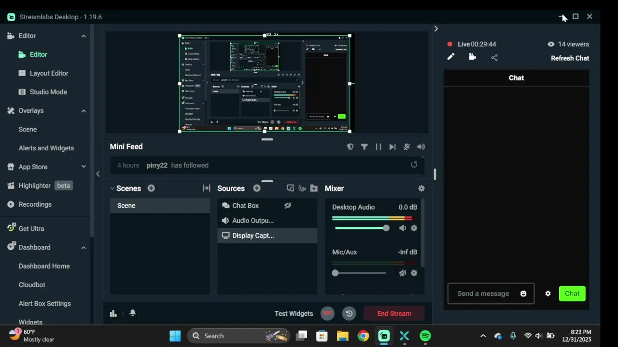Click Refresh Chat
Viewport: 618px width, 347px height.
pos(570,58)
